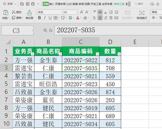Expand the 粘贴 paste options arrow

coord(9,18)
